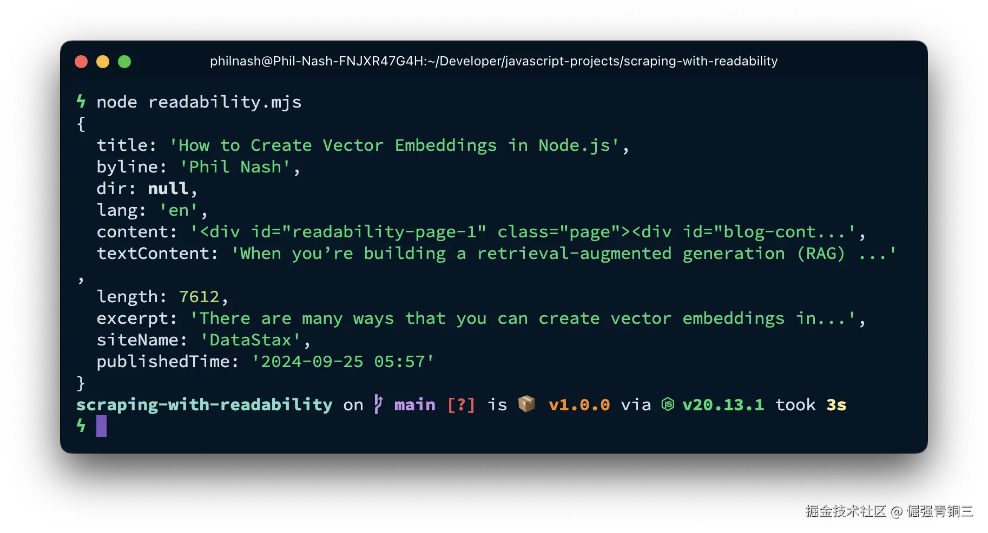Screen dimensions: 988x533
Task: Toggle the red close traffic light
Action: 81,62
